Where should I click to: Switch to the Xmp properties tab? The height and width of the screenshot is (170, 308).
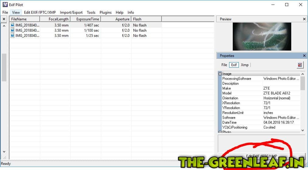tap(244, 65)
